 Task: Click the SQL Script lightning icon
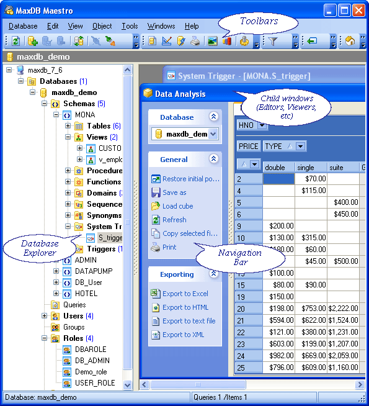coord(181,41)
